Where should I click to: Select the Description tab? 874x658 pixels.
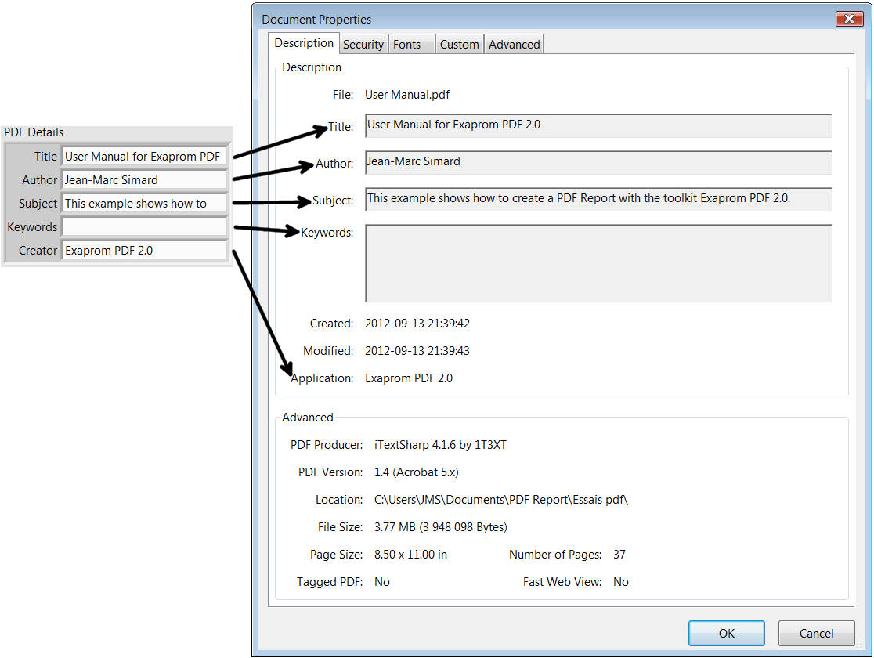[x=304, y=43]
